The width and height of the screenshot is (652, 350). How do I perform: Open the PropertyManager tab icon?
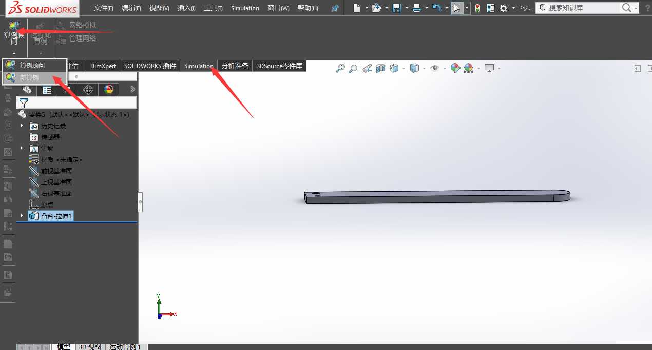(x=47, y=90)
